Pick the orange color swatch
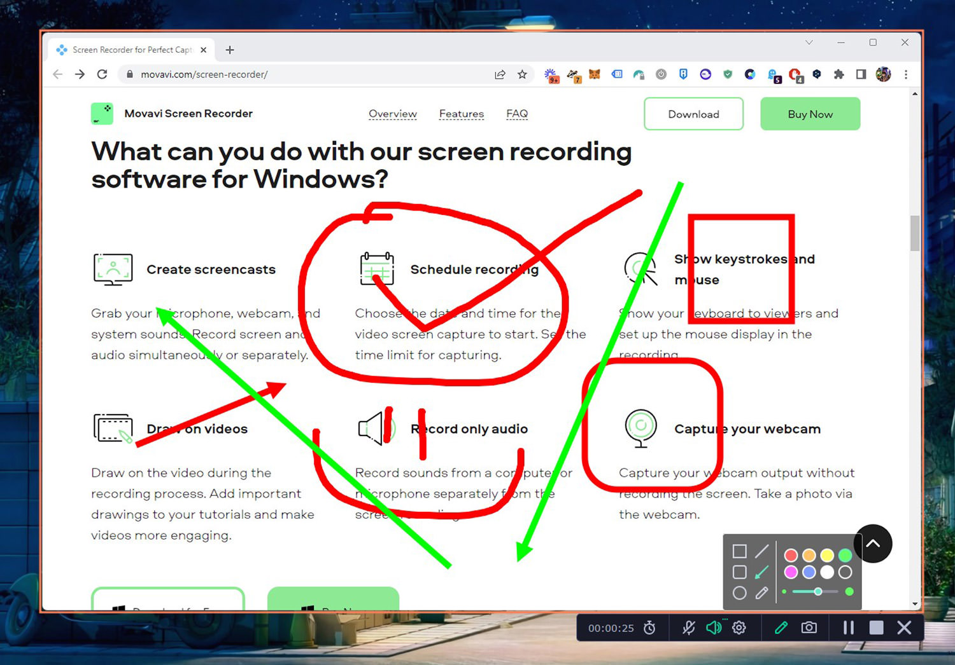 pyautogui.click(x=809, y=556)
